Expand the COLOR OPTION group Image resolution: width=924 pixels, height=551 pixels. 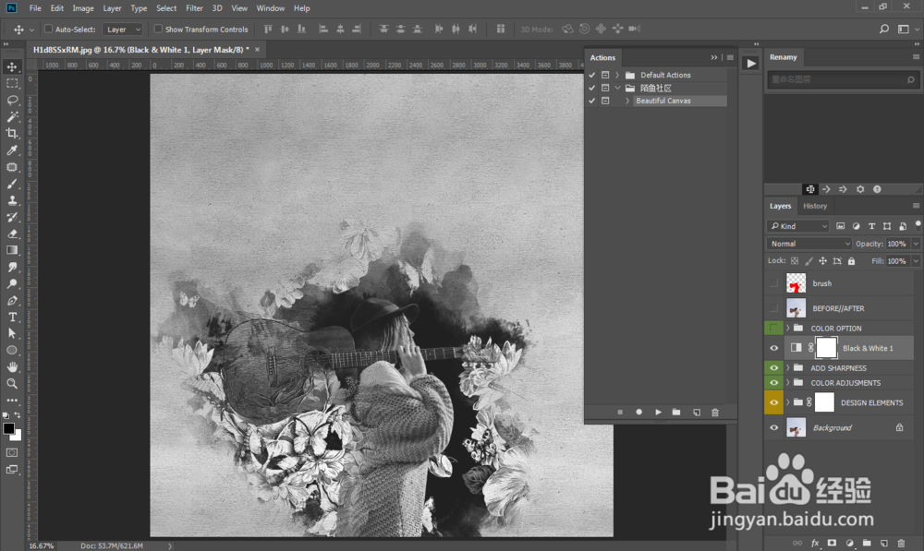point(787,328)
